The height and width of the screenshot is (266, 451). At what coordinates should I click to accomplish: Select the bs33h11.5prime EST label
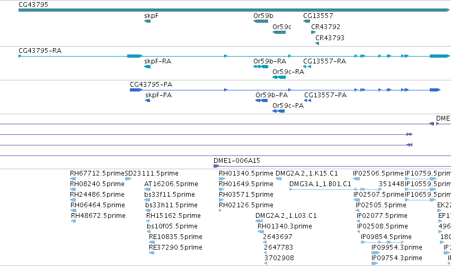(x=171, y=205)
